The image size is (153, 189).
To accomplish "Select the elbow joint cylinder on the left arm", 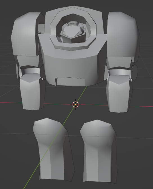I will [32, 71].
